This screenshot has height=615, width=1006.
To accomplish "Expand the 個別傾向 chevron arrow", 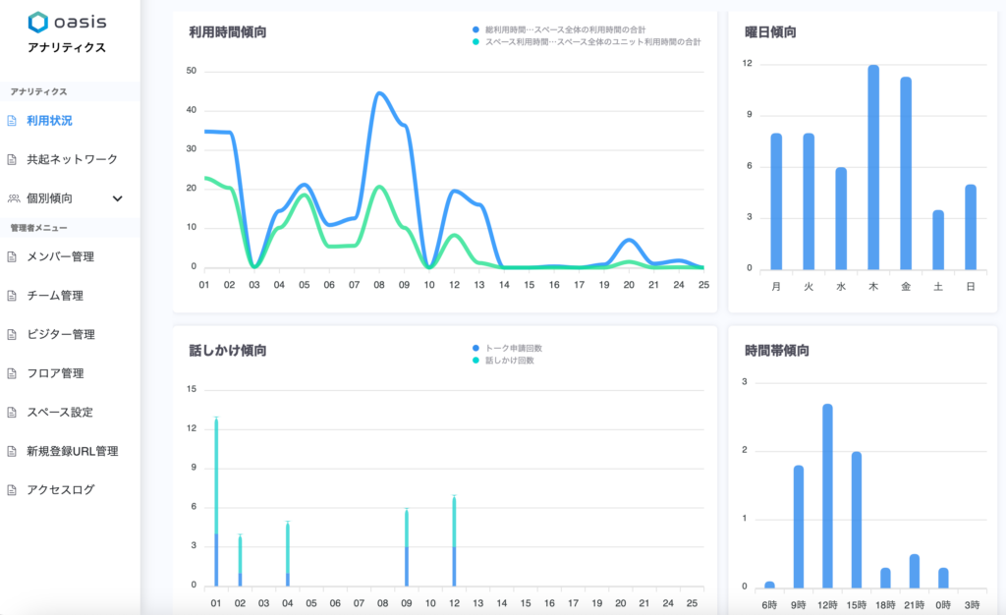I will coord(118,198).
